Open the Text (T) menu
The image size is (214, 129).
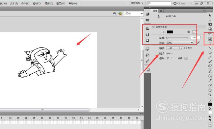point(14,3)
